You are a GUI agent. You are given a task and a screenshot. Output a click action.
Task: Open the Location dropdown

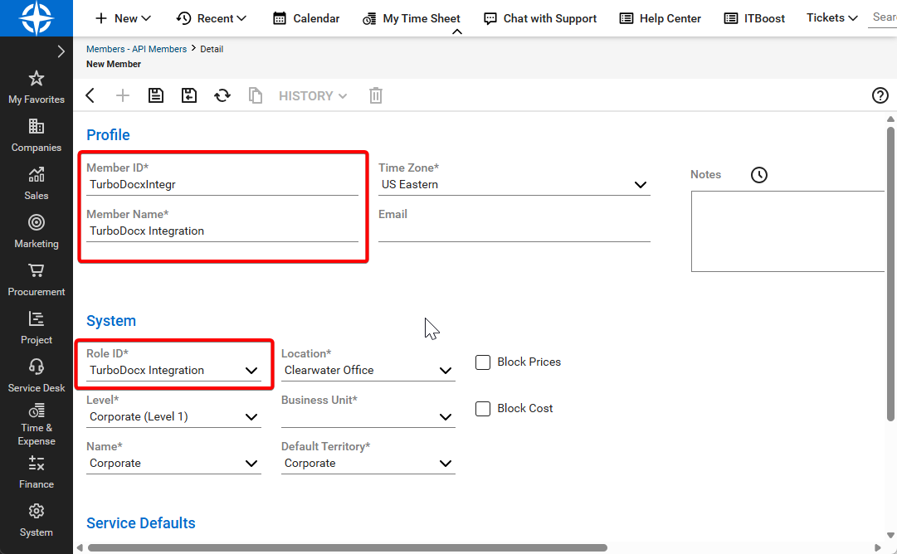click(x=368, y=371)
